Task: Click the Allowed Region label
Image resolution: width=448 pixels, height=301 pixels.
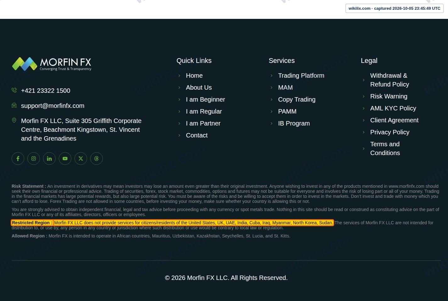Action: click(30, 236)
